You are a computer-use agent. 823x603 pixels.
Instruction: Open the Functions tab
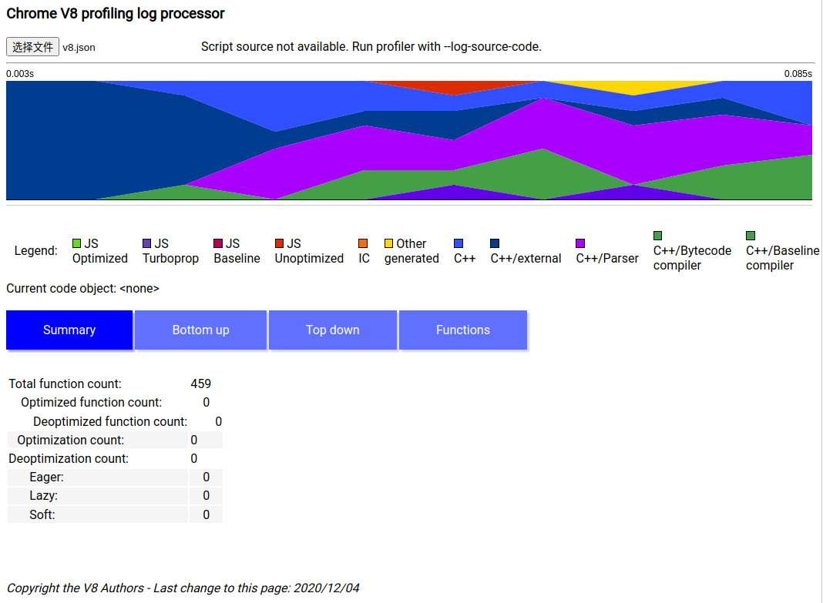[463, 330]
